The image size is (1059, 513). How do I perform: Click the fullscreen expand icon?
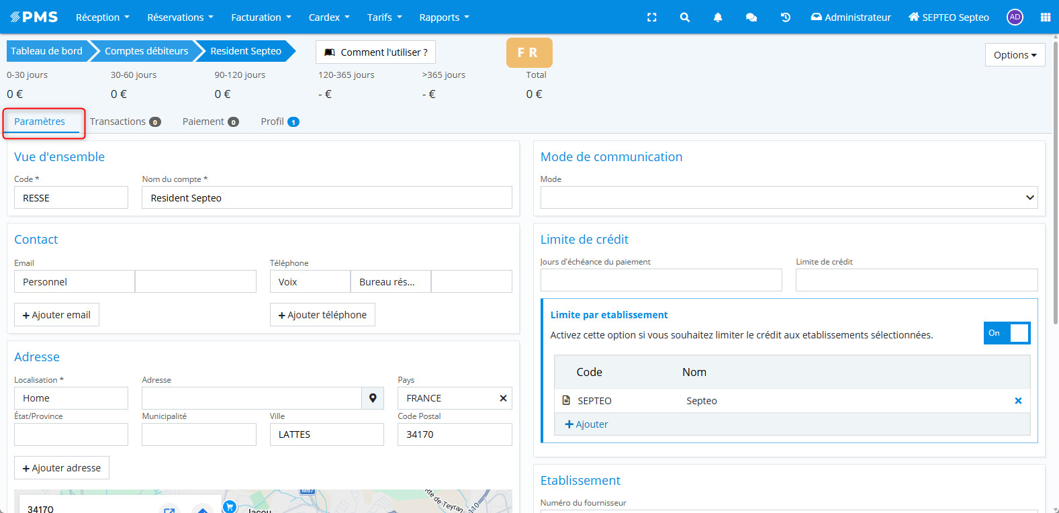click(x=651, y=17)
